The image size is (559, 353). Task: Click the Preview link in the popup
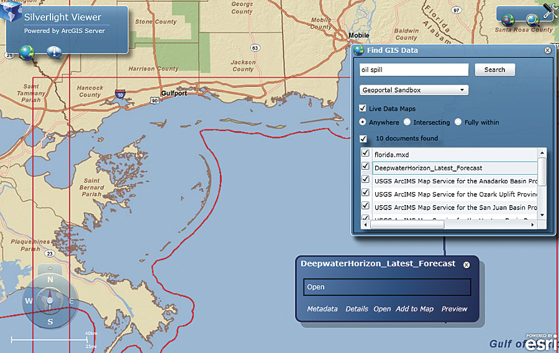[x=454, y=309]
